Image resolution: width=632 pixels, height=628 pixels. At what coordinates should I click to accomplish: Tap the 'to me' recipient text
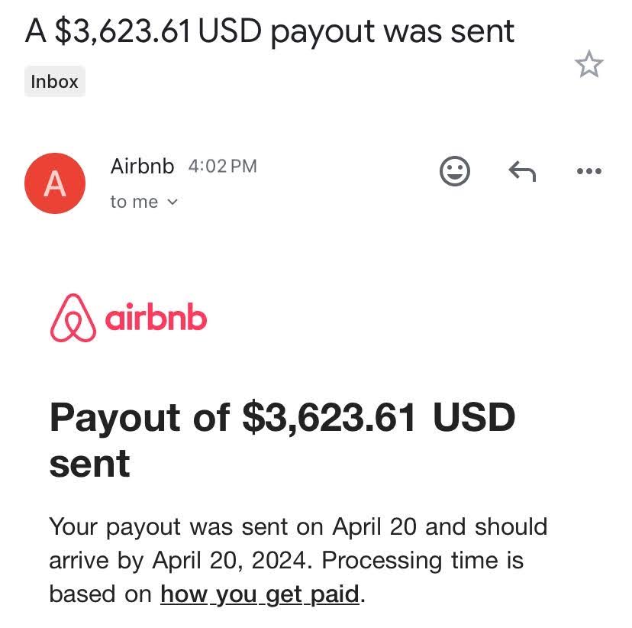(x=134, y=202)
